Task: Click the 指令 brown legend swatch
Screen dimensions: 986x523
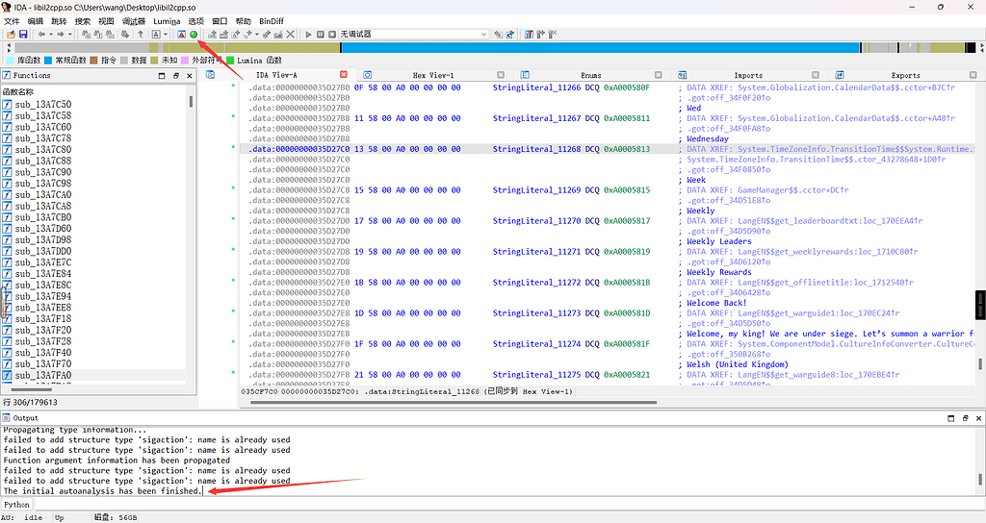Action: [x=93, y=61]
